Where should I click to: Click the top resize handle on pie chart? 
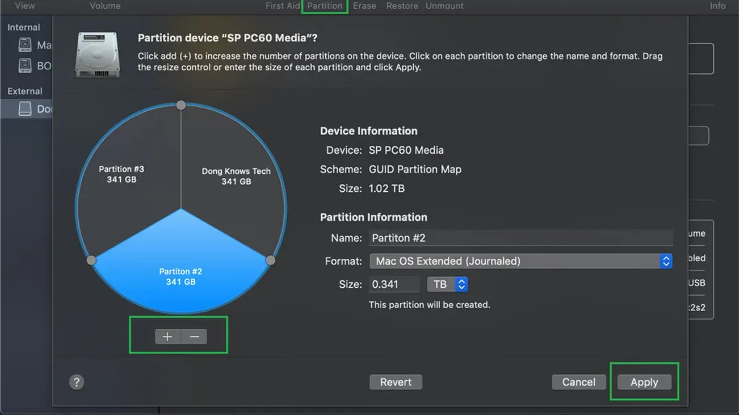click(x=181, y=105)
